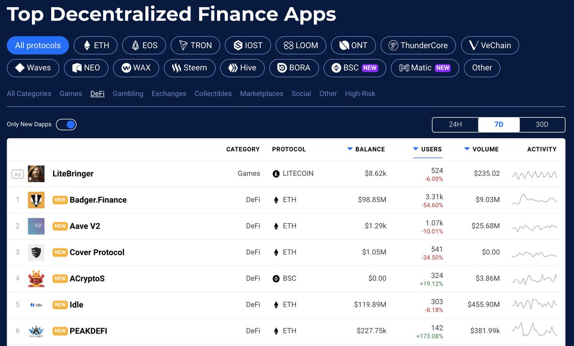
Task: Select the 24H time range
Action: click(455, 125)
